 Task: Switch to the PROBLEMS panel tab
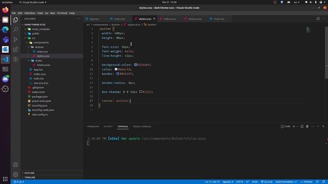(93, 126)
